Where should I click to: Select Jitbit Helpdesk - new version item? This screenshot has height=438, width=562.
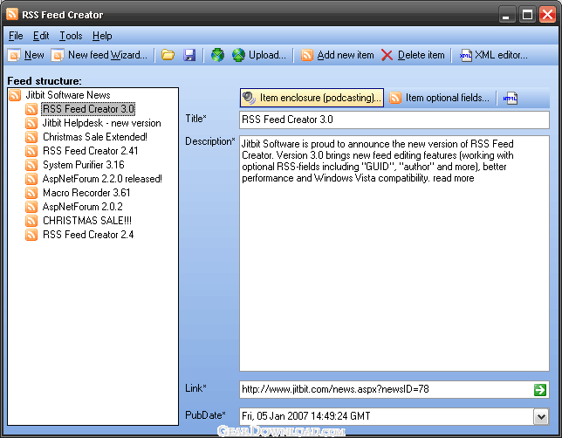pyautogui.click(x=102, y=123)
